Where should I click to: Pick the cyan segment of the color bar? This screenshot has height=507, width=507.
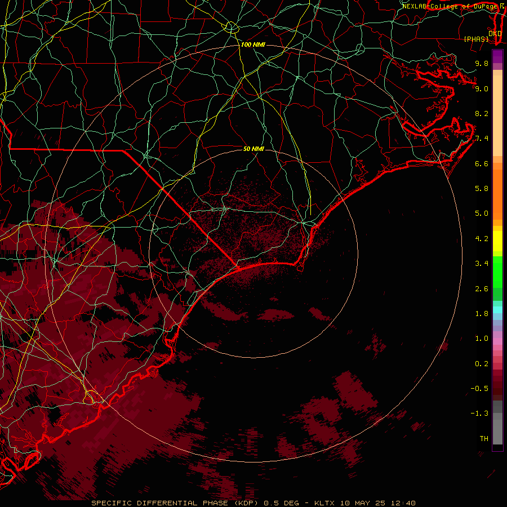pos(497,310)
